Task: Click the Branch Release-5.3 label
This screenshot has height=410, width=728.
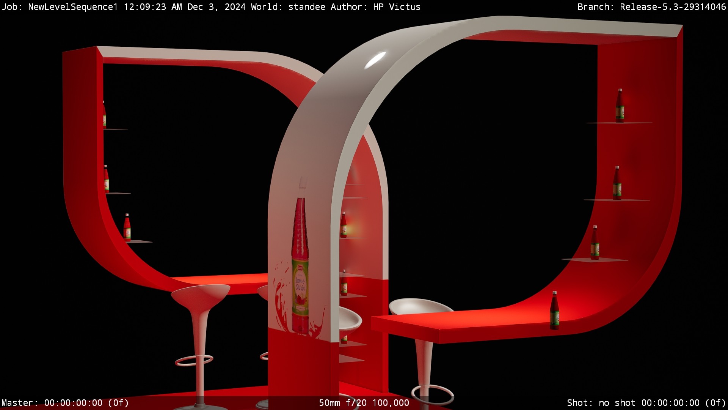Action: click(651, 7)
